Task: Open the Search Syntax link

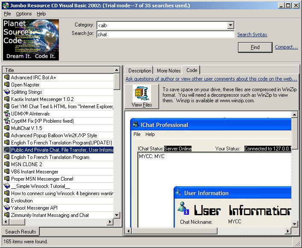Action: click(252, 35)
